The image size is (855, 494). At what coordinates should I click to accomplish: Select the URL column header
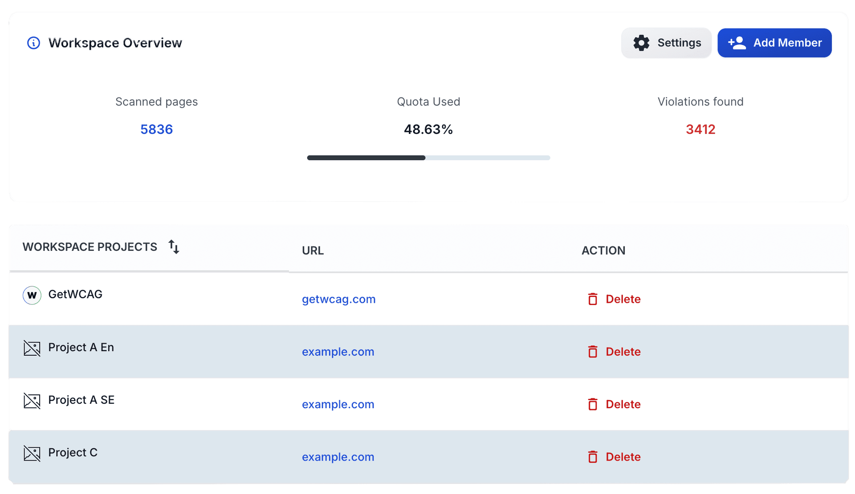pos(313,250)
